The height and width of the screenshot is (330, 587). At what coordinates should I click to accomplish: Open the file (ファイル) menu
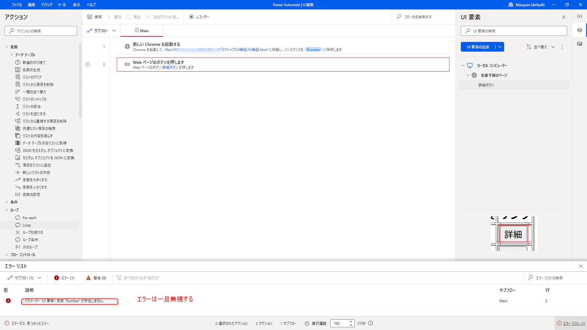(x=17, y=5)
